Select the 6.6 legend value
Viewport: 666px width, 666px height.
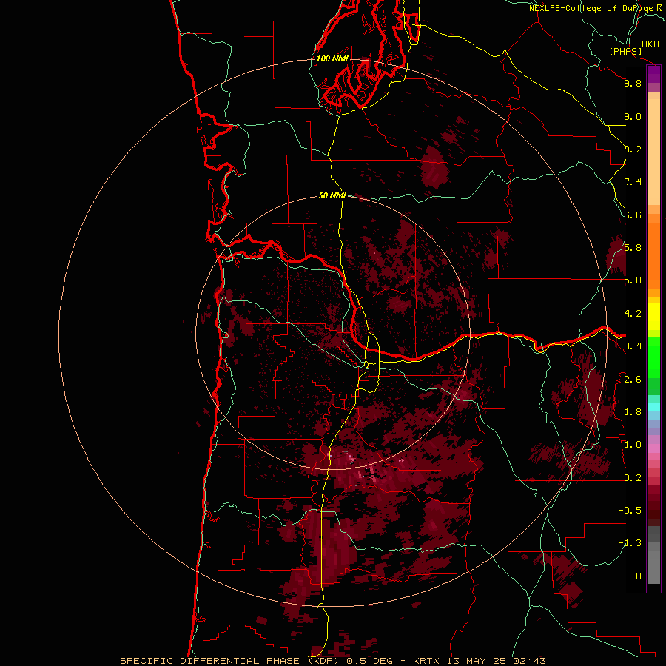click(x=633, y=215)
